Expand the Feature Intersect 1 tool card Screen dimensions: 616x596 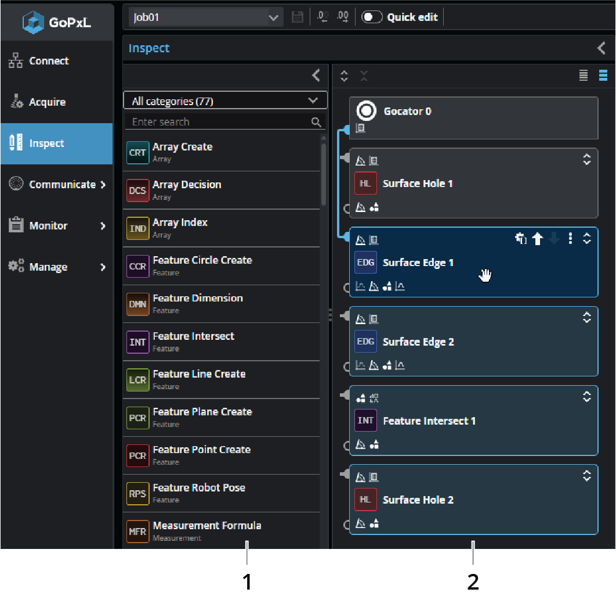(586, 397)
